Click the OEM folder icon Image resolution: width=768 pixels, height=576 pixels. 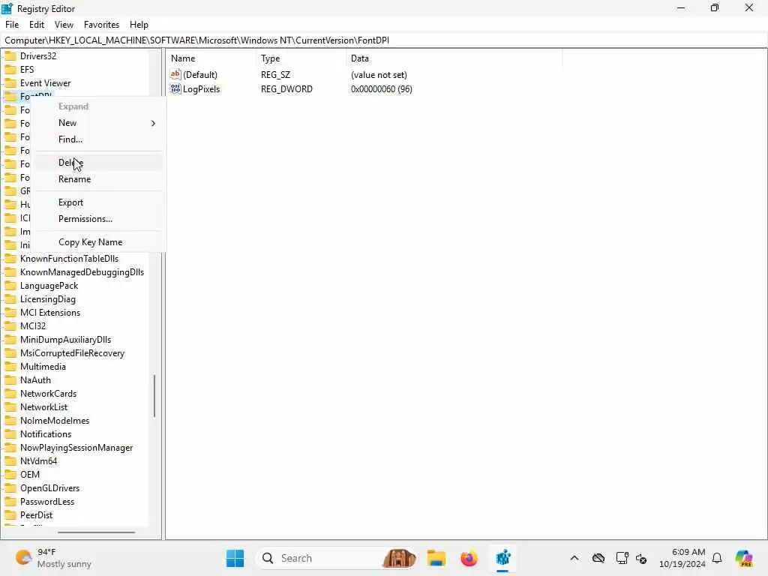10,475
